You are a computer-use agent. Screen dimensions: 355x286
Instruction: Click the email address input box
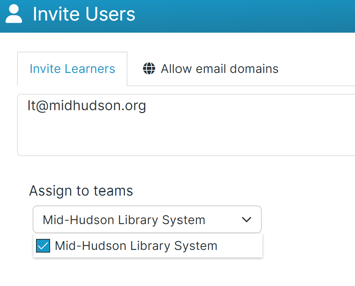point(186,125)
